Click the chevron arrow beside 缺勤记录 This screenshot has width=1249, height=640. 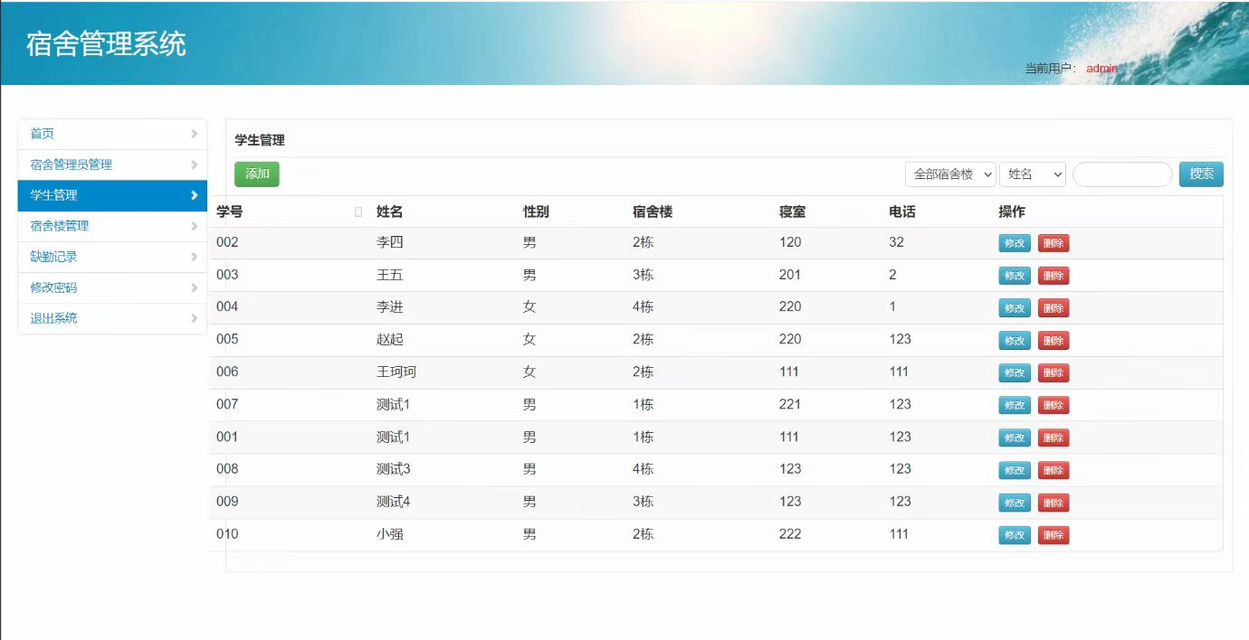[x=195, y=257]
